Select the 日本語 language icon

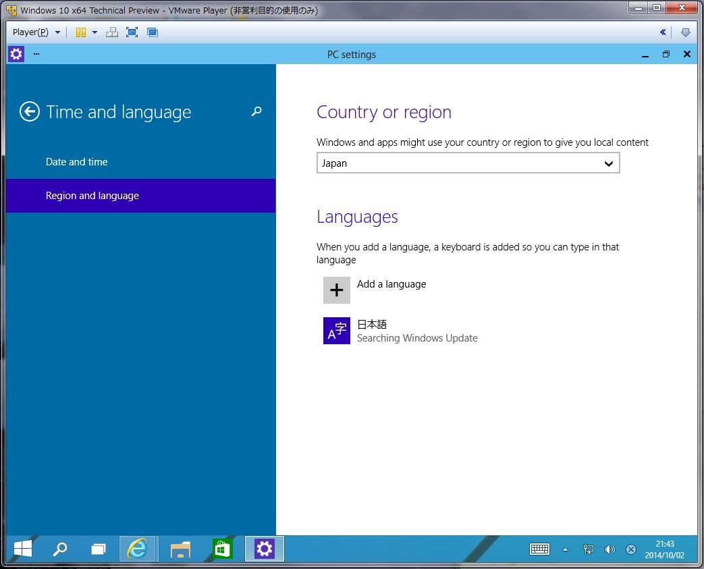pyautogui.click(x=336, y=331)
